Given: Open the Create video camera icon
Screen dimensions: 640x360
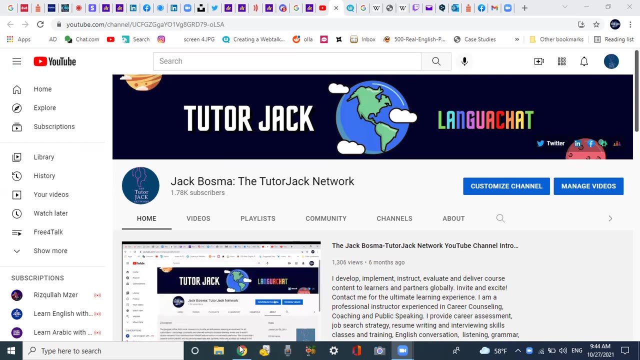Looking at the screenshot, I should click(x=539, y=61).
